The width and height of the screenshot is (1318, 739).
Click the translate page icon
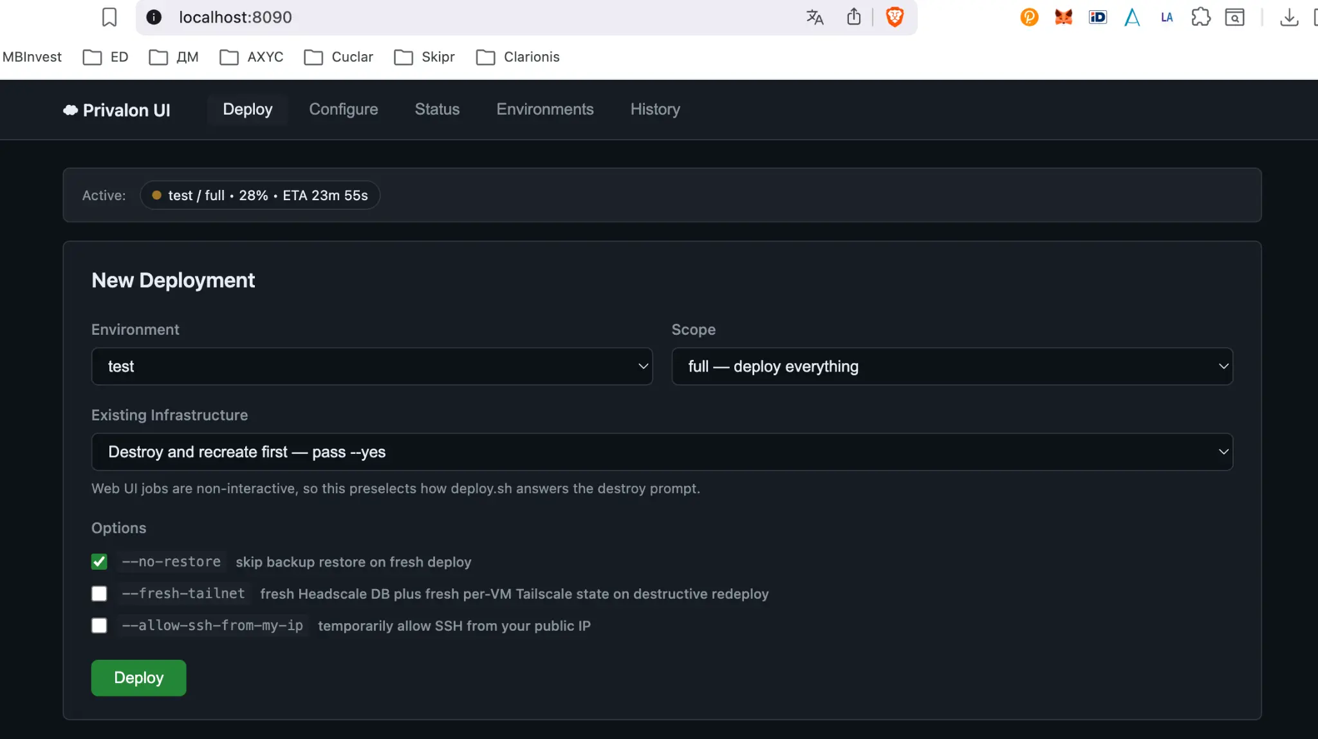coord(814,17)
